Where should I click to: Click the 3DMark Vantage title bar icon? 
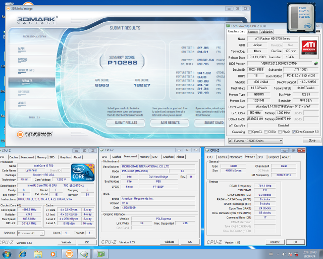[x=8, y=9]
